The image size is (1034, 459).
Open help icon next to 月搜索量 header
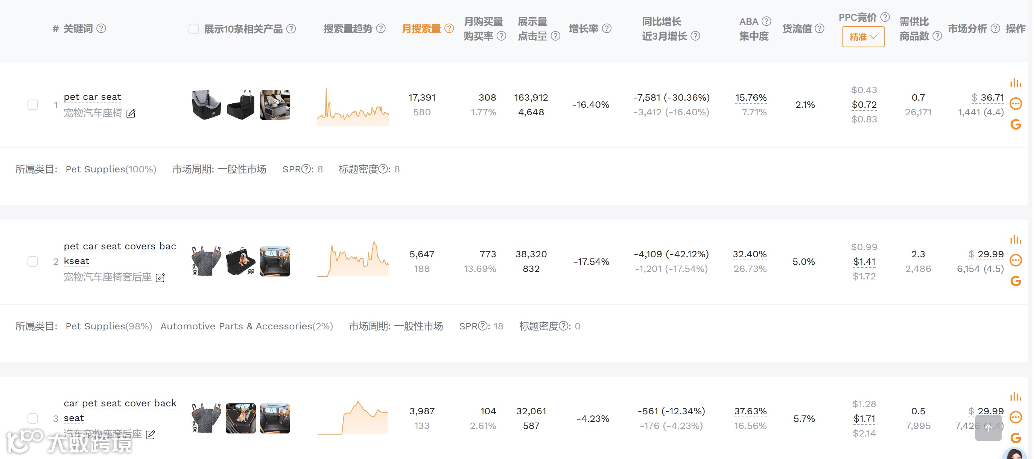[x=449, y=29]
